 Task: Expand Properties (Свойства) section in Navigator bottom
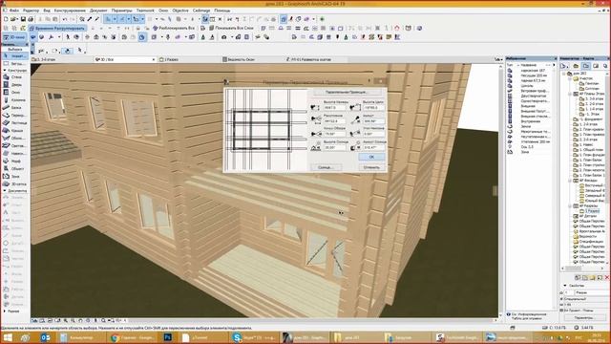[564, 286]
